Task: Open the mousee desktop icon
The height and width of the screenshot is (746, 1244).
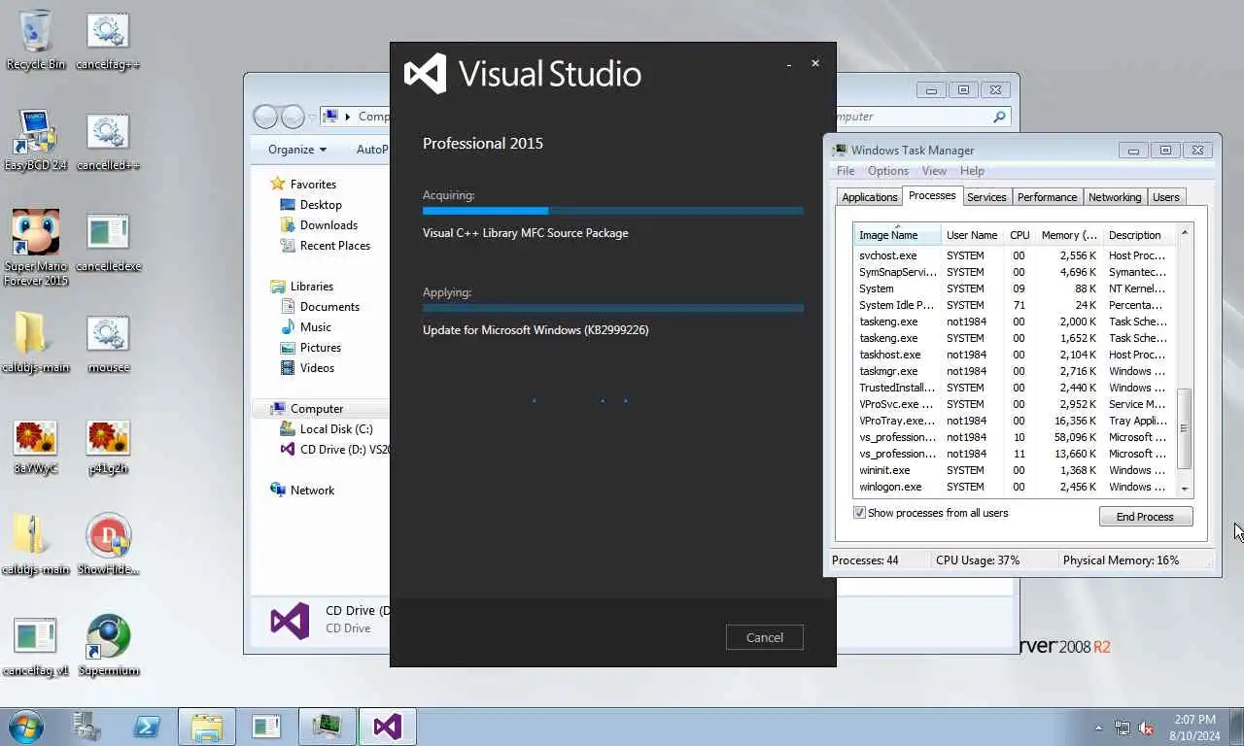Action: pos(108,342)
